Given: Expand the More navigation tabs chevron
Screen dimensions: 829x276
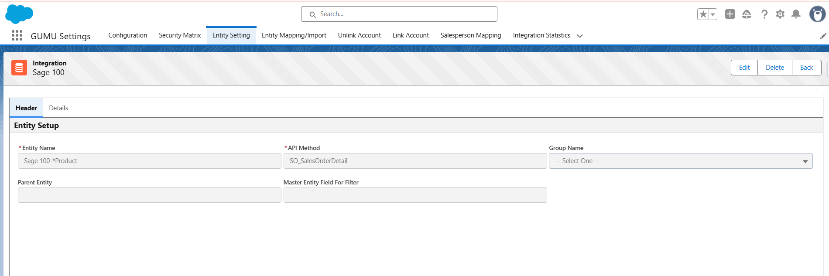Looking at the screenshot, I should (580, 36).
